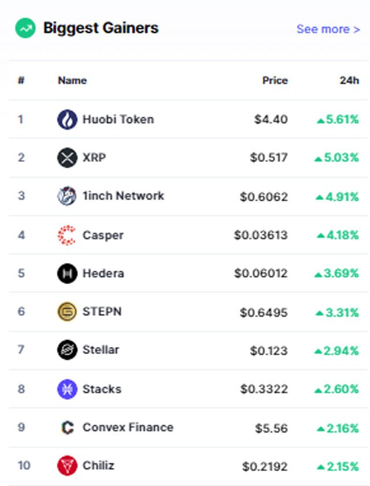
Task: Click the XRP coin logo
Action: (x=67, y=157)
